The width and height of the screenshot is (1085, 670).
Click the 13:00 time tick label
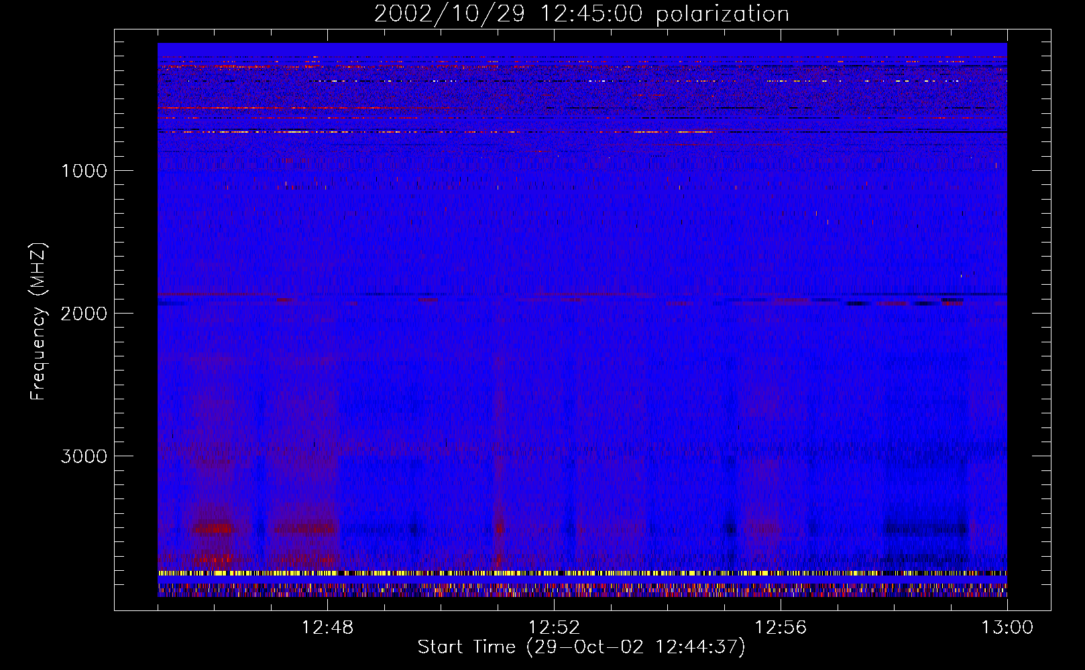click(x=1007, y=628)
